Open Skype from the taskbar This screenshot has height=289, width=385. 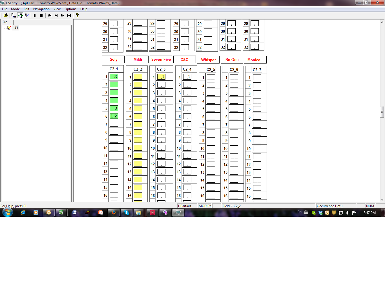(x=127, y=213)
